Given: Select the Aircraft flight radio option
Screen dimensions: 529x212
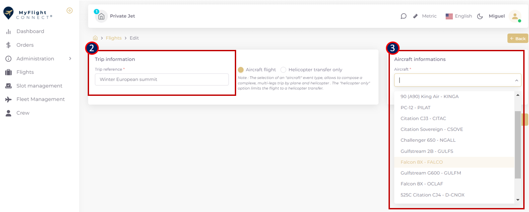Looking at the screenshot, I should pyautogui.click(x=241, y=70).
